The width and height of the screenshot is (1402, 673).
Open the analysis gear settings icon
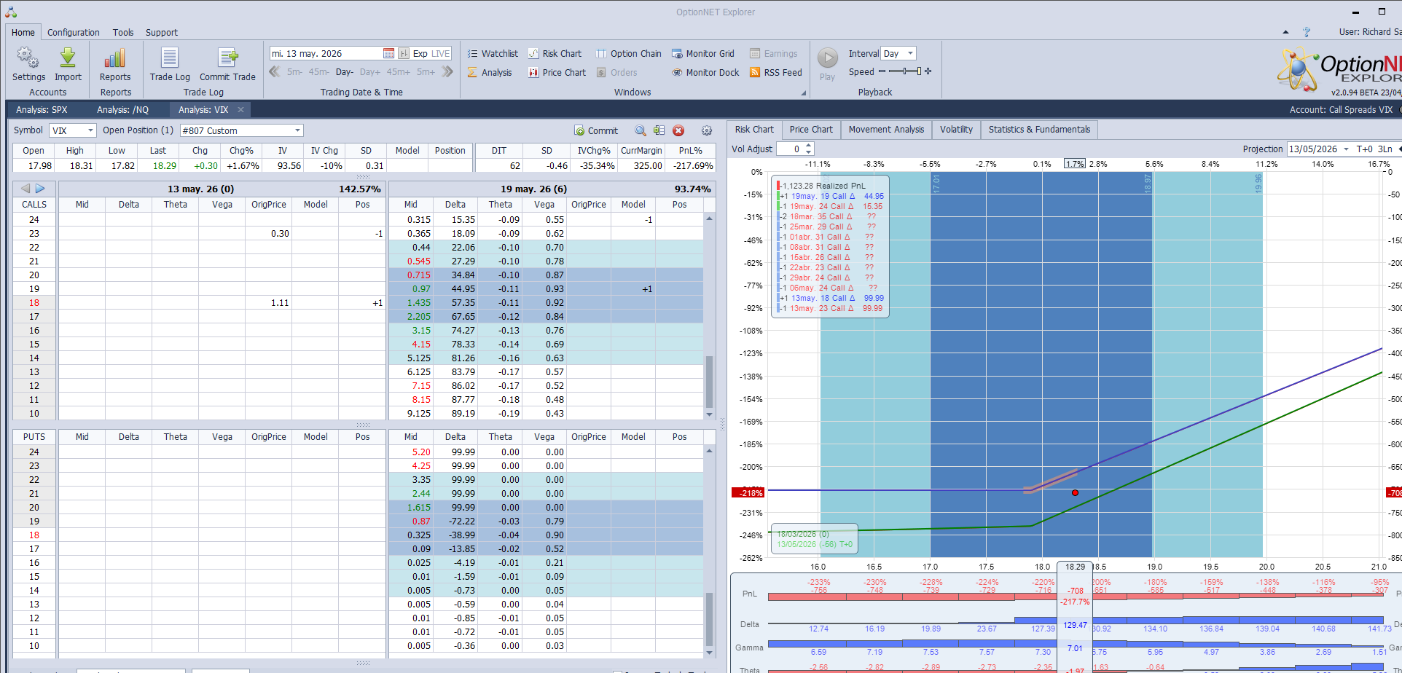coord(707,130)
